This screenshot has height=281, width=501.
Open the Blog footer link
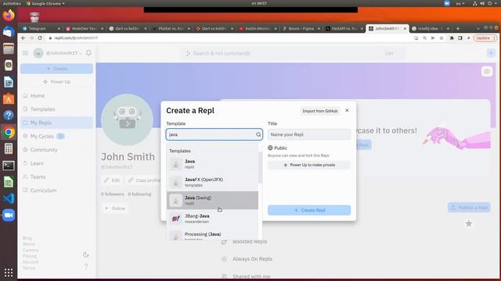(27, 238)
